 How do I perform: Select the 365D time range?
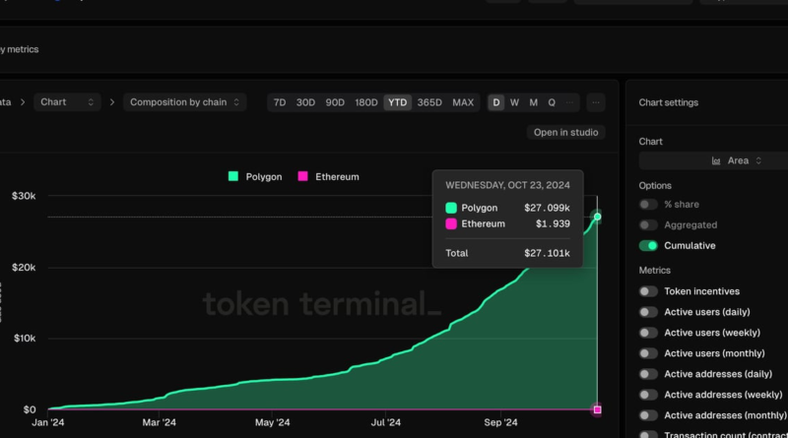tap(429, 102)
